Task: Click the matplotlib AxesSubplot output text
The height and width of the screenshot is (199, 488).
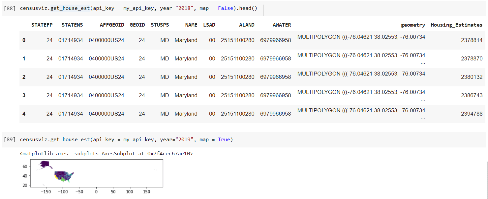Action: click(106, 153)
